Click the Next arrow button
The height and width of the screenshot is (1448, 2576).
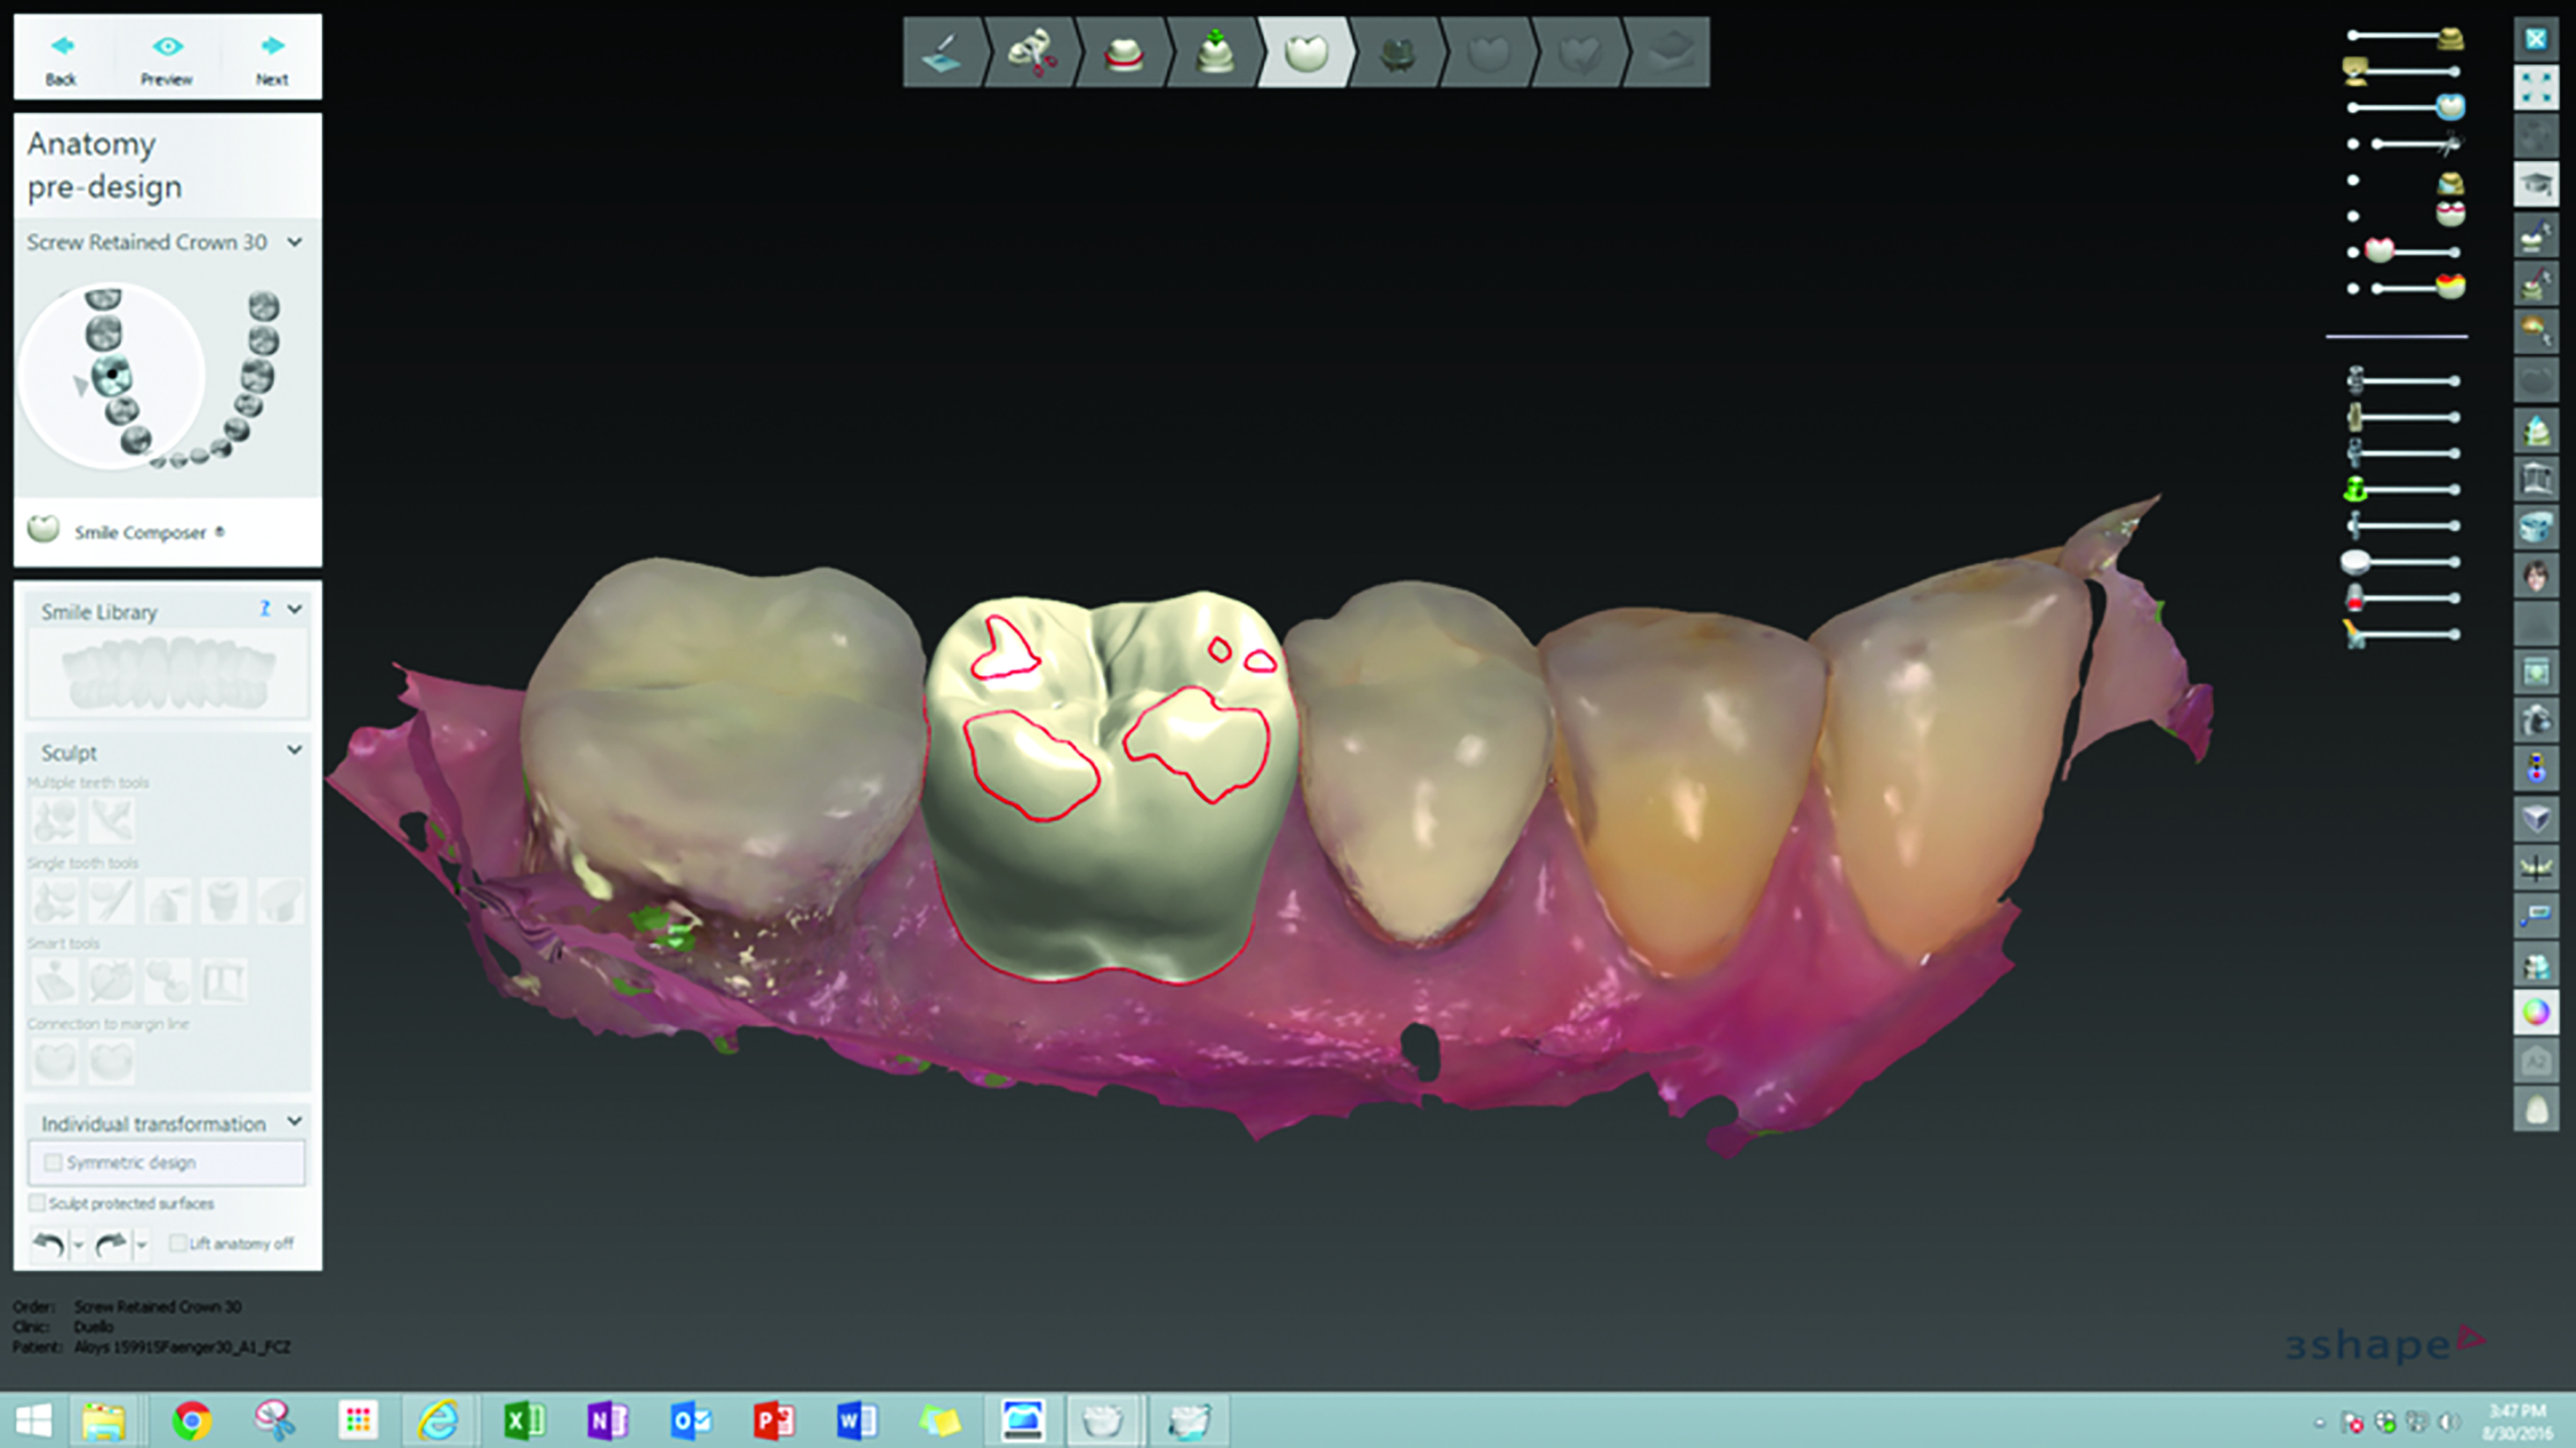tap(272, 58)
